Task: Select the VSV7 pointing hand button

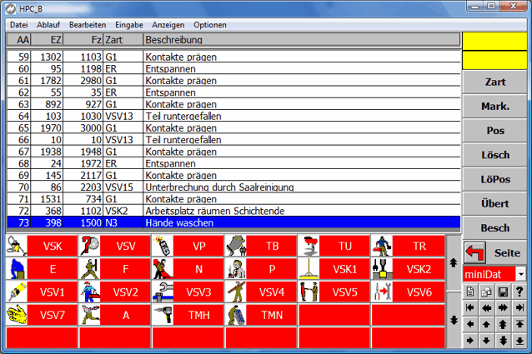Action: (41, 315)
